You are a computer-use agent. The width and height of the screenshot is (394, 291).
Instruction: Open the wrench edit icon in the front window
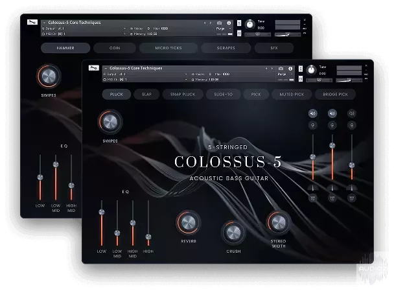coord(94,68)
